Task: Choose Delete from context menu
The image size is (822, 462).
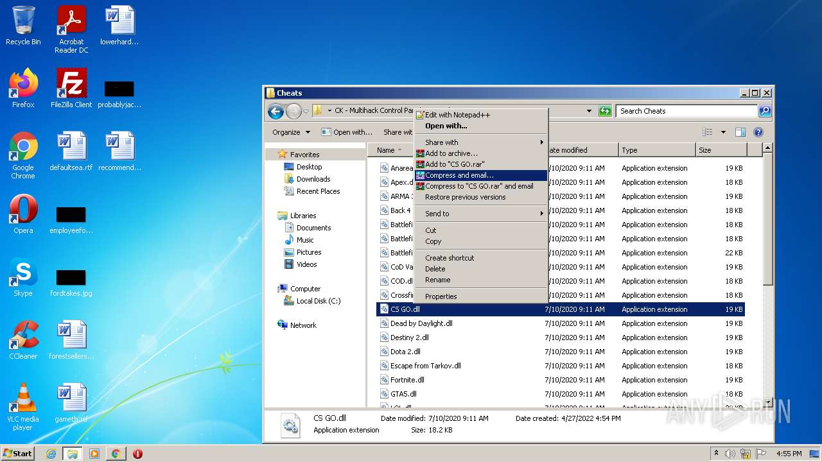Action: click(480, 269)
